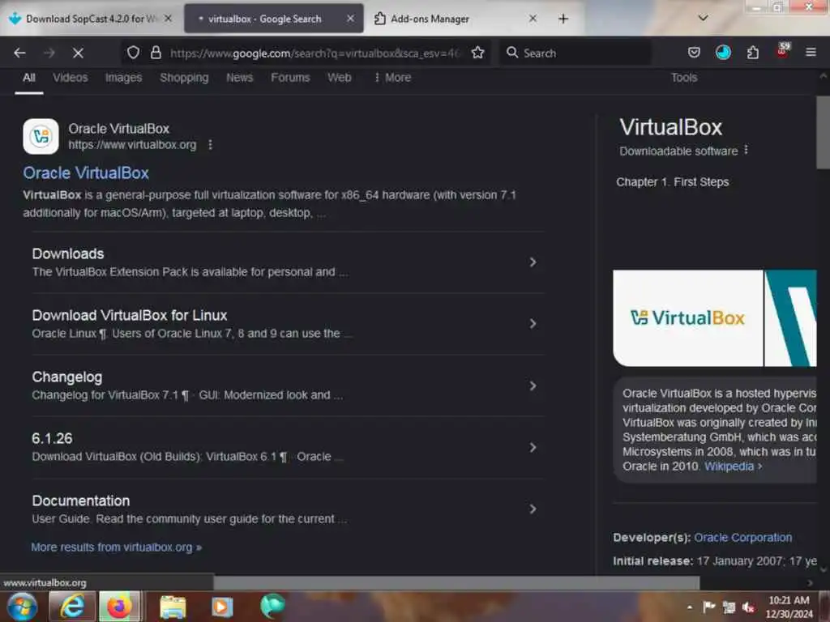Image resolution: width=830 pixels, height=622 pixels.
Task: Open the Oracle Corporation developer link
Action: (742, 538)
